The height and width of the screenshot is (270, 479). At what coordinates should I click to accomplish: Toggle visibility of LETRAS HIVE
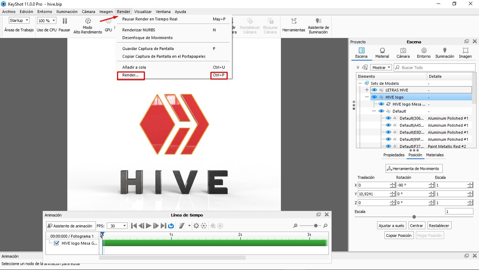[374, 90]
